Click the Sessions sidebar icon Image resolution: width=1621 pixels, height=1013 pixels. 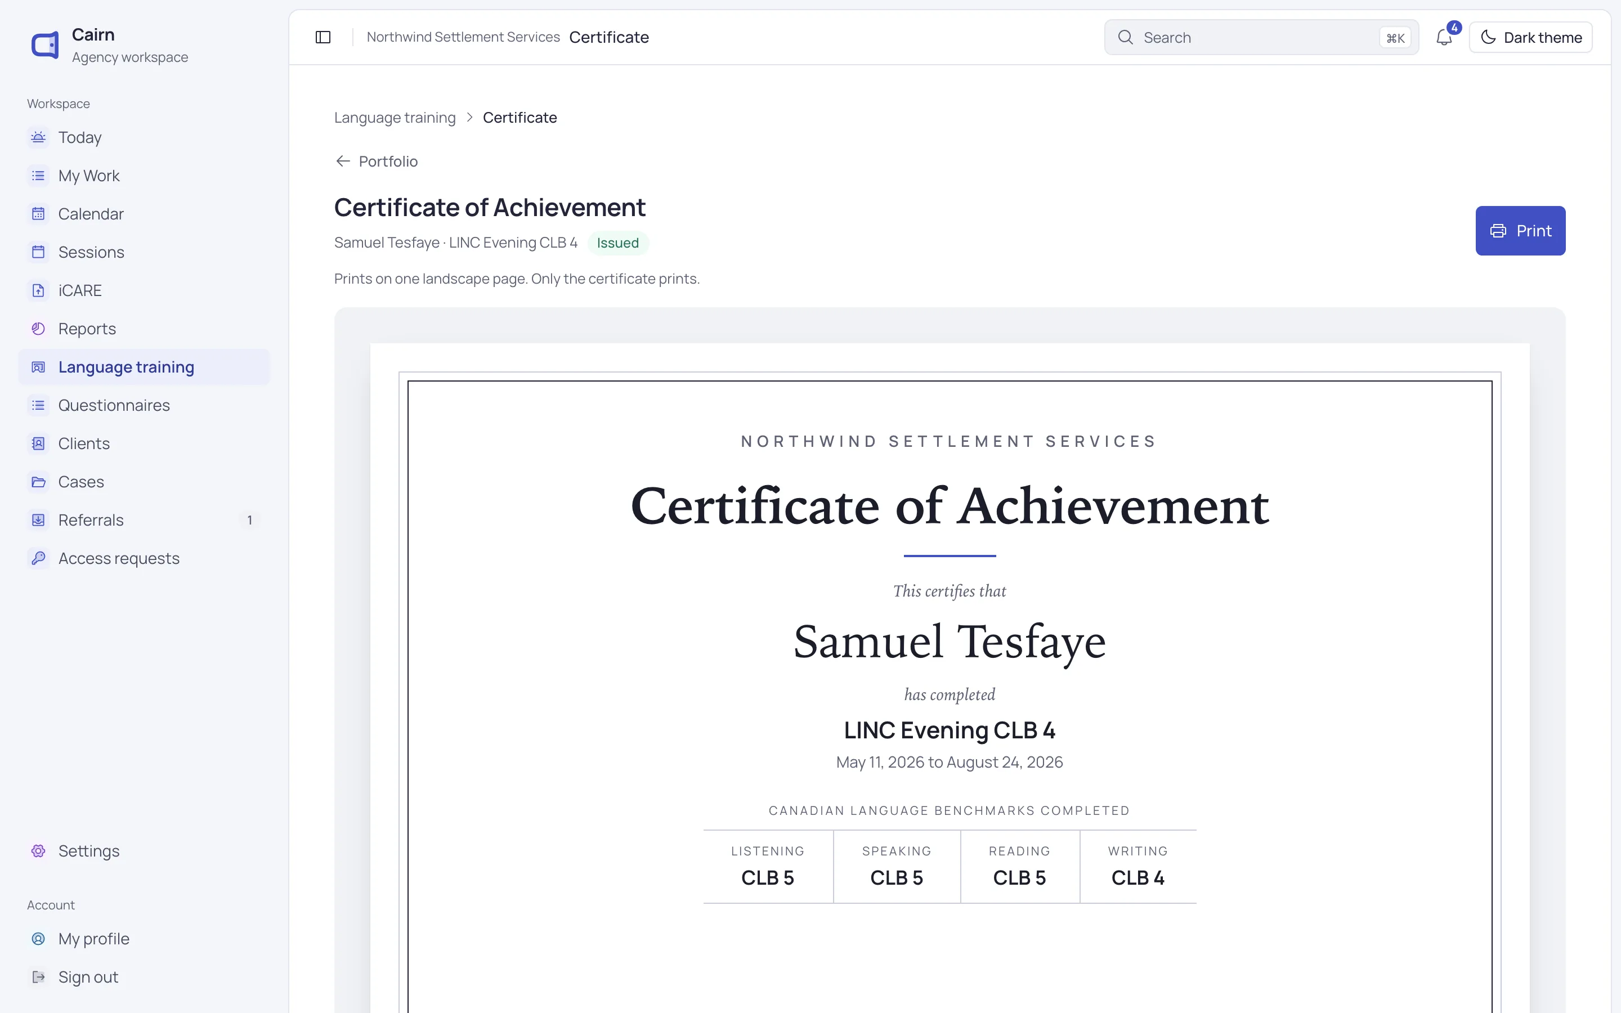coord(38,252)
